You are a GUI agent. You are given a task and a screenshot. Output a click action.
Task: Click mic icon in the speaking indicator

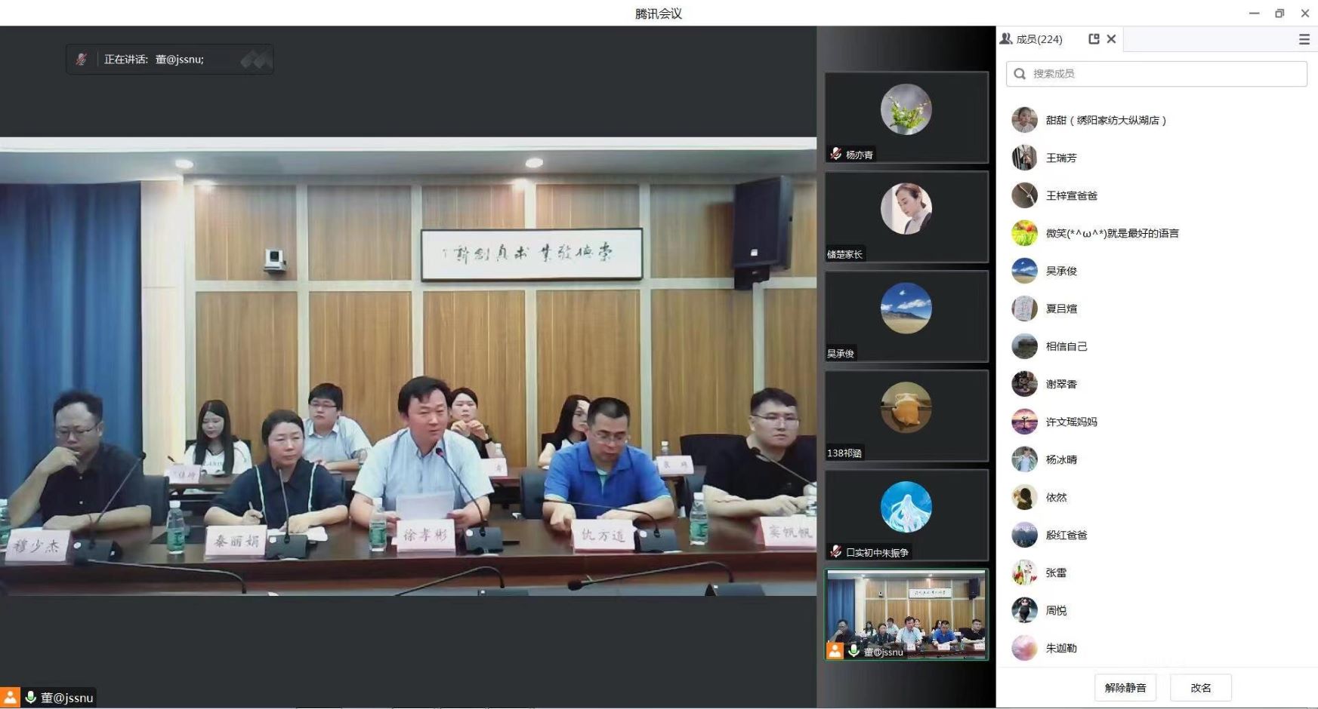pyautogui.click(x=82, y=60)
